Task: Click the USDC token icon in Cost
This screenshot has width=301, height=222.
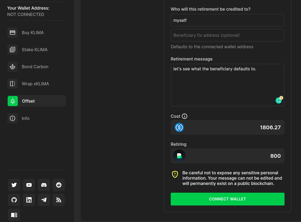Action: click(179, 127)
